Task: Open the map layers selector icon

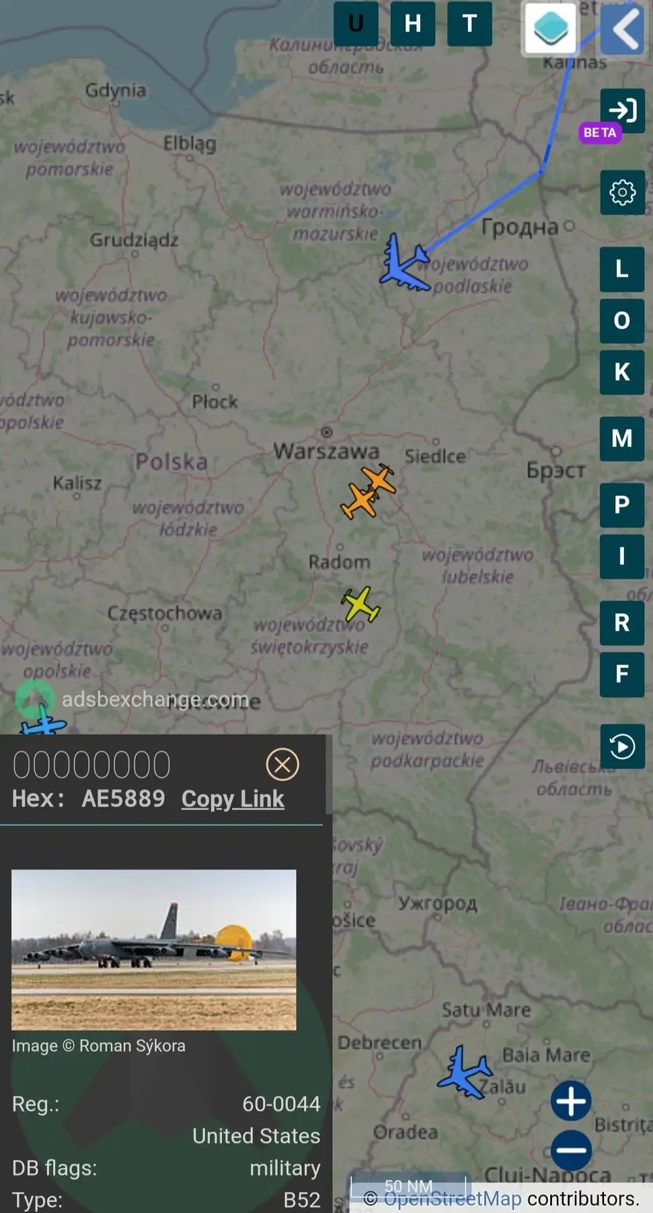Action: click(x=550, y=29)
